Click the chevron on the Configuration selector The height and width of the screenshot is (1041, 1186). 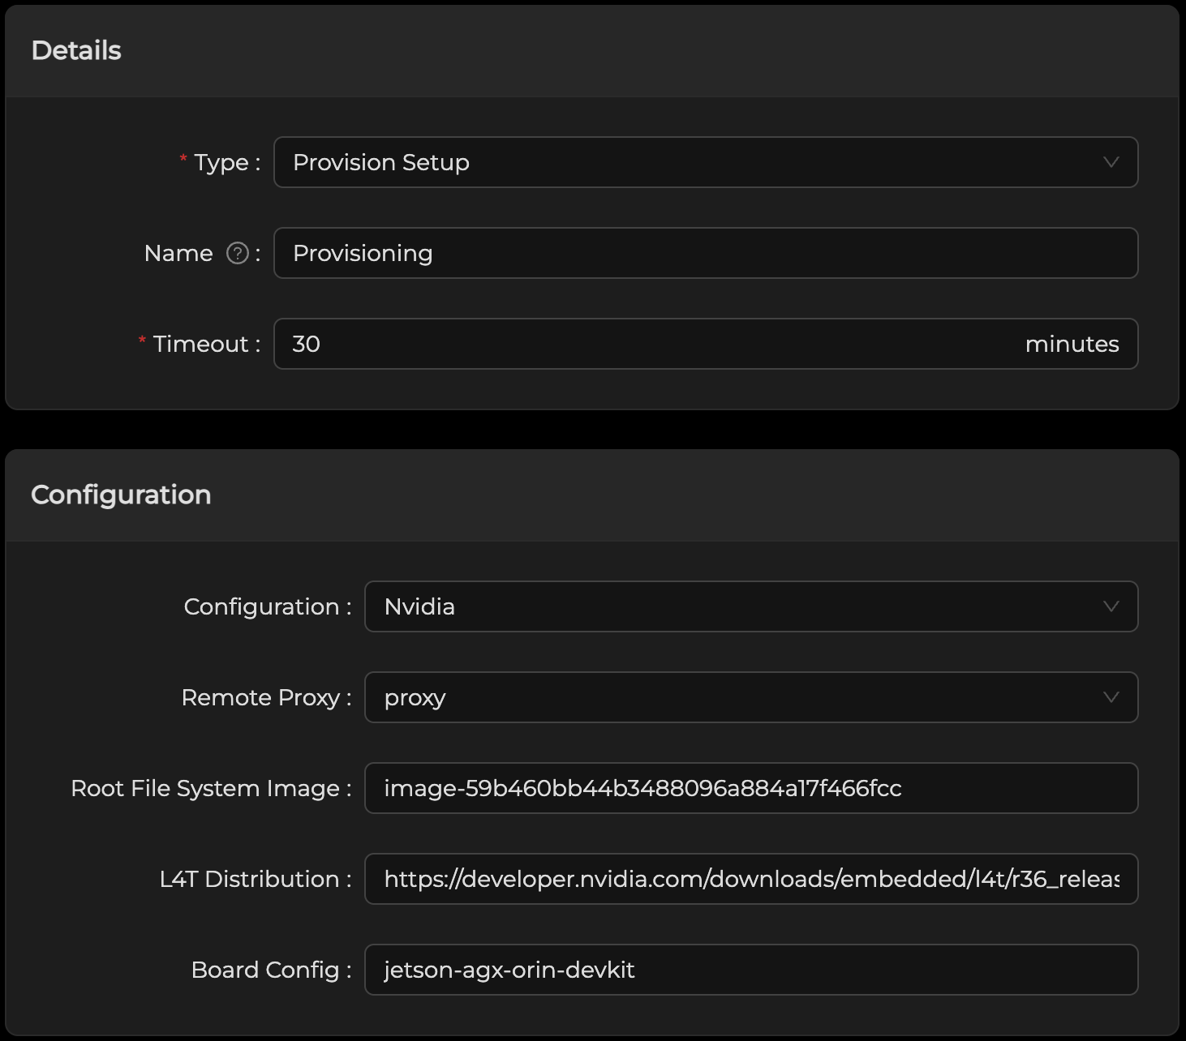(1112, 606)
